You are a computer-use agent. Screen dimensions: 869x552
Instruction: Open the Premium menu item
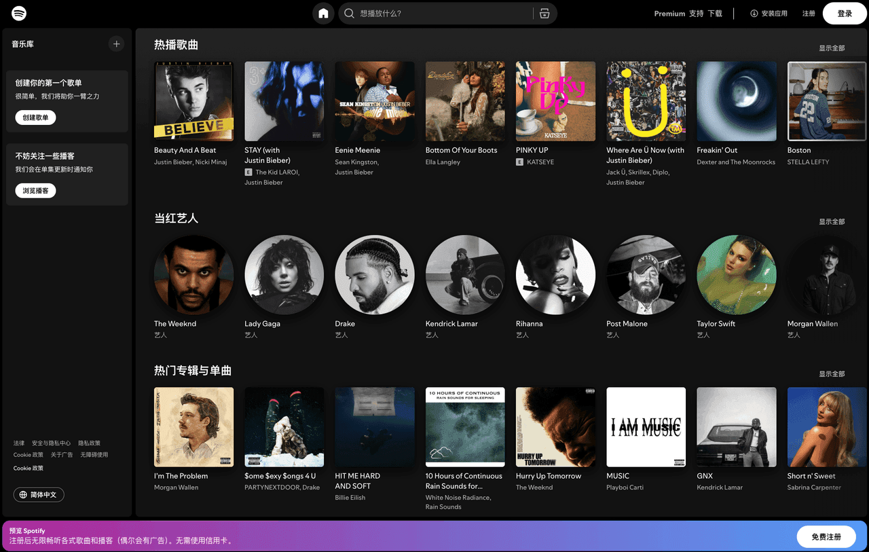pos(669,13)
